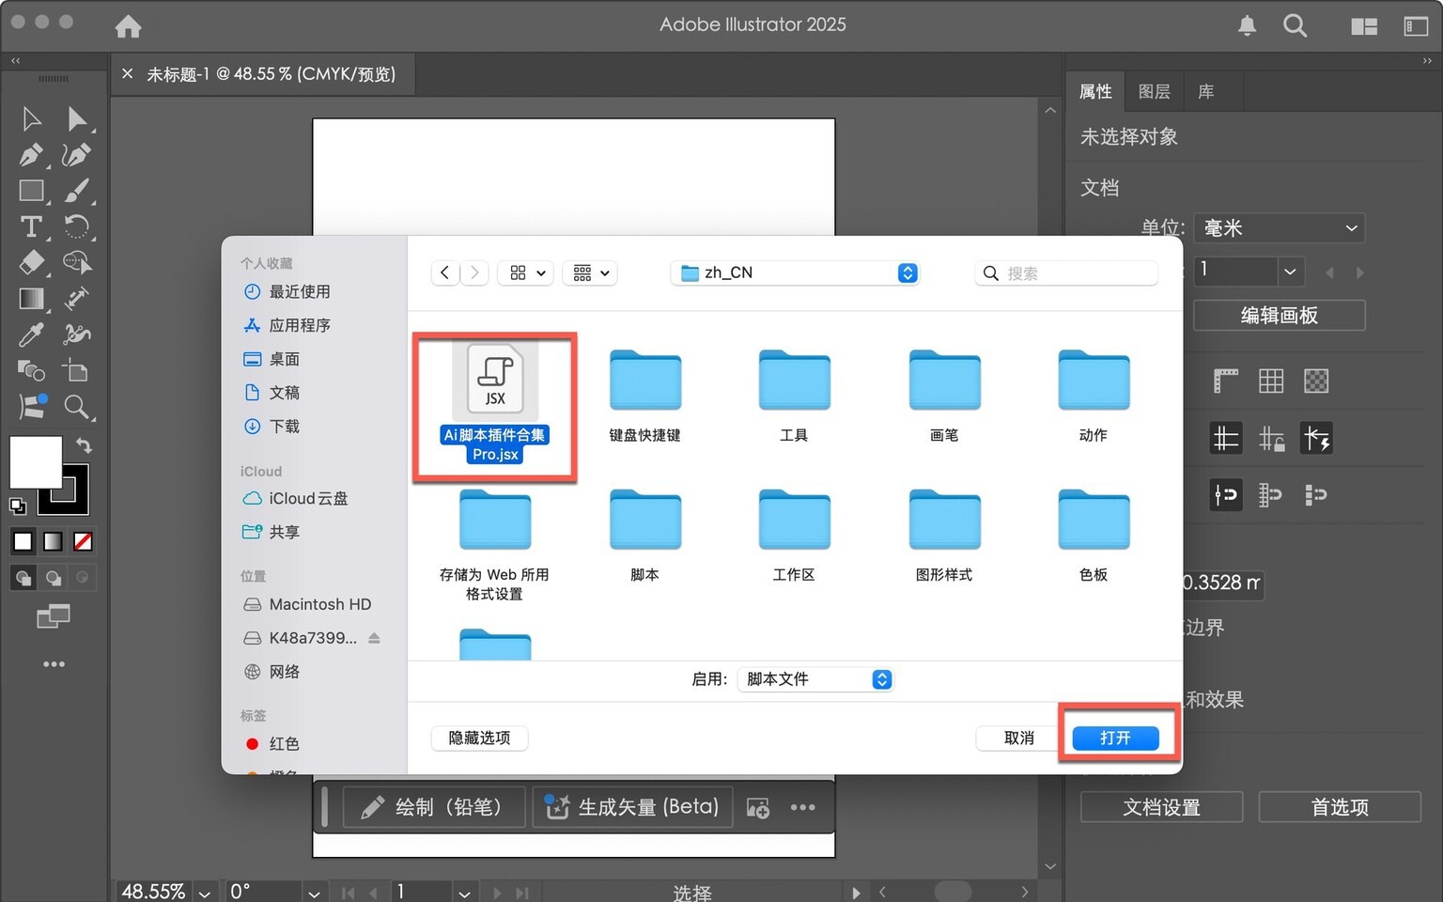Image resolution: width=1443 pixels, height=902 pixels.
Task: Select the 键盘快捷键 folder
Action: tap(644, 397)
